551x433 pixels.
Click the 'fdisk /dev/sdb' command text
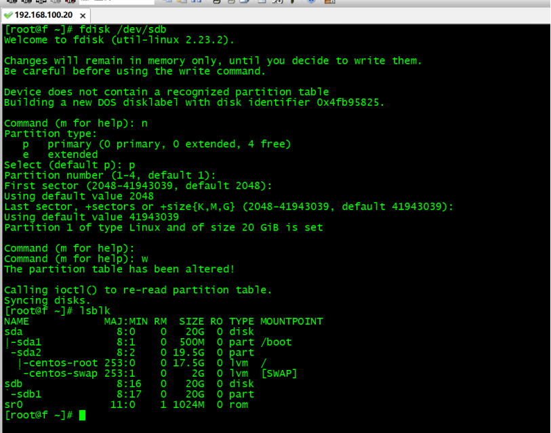click(x=123, y=30)
